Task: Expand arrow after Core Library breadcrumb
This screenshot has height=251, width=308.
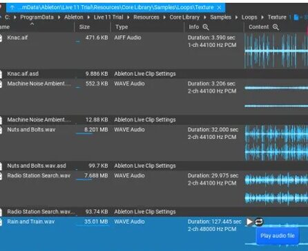Action: point(205,17)
